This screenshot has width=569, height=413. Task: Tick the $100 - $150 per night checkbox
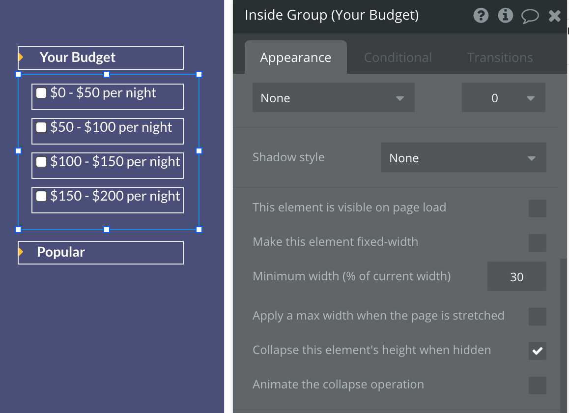click(x=42, y=162)
